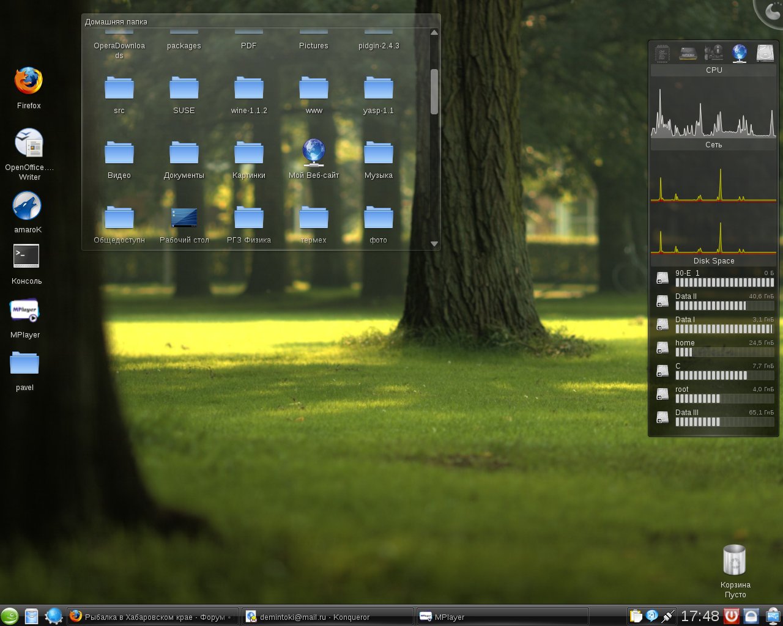The image size is (783, 626).
Task: Toggle the network monitor globe icon
Action: [x=740, y=53]
